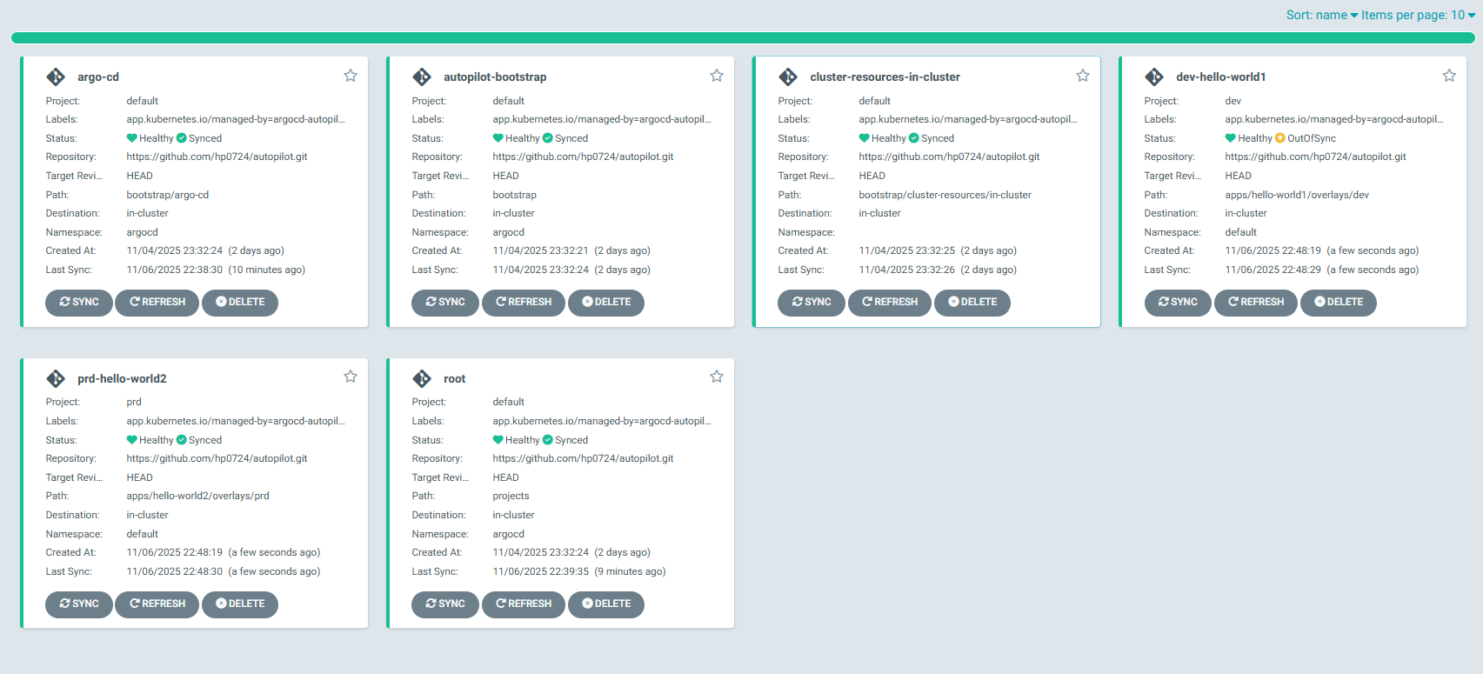
Task: Favorite the autopilot-bootstrap application star
Action: [x=717, y=76]
